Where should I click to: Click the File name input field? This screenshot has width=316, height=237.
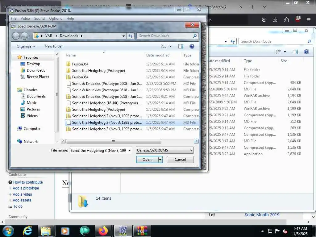click(x=98, y=151)
